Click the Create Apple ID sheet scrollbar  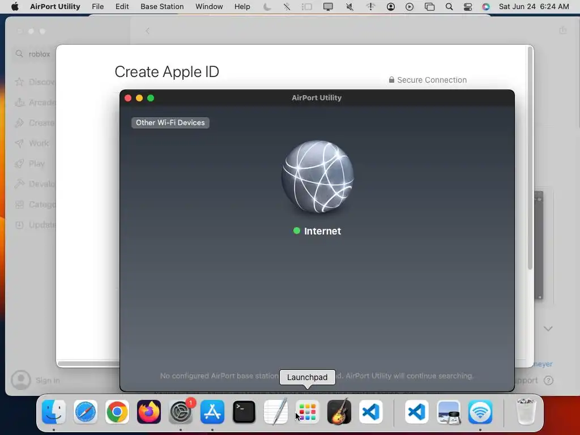[x=530, y=159]
